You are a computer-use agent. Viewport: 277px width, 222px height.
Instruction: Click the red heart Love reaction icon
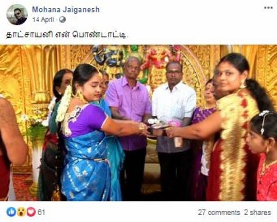tap(31, 212)
